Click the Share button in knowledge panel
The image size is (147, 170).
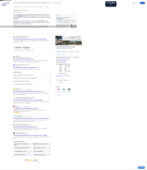pos(59,54)
